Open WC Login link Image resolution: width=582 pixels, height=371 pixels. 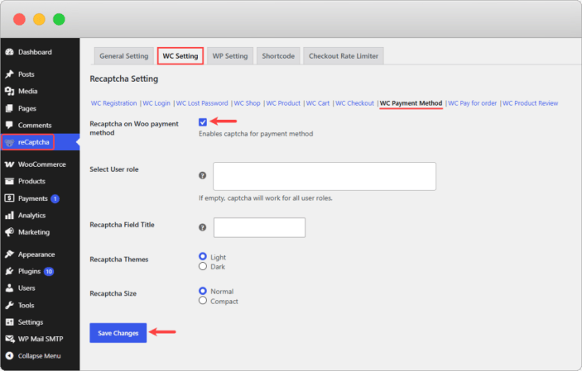[156, 103]
